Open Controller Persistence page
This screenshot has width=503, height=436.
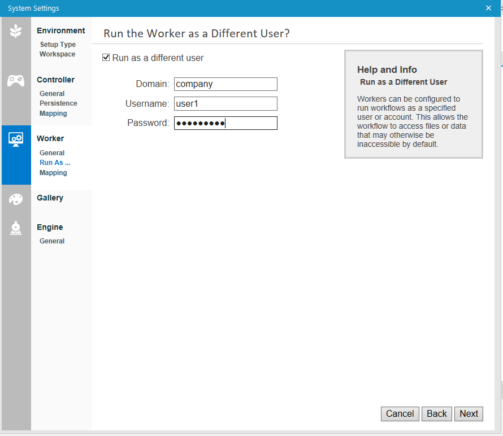(x=58, y=103)
